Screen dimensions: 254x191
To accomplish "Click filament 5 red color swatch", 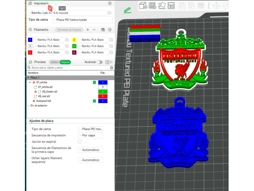I will pos(30,53).
